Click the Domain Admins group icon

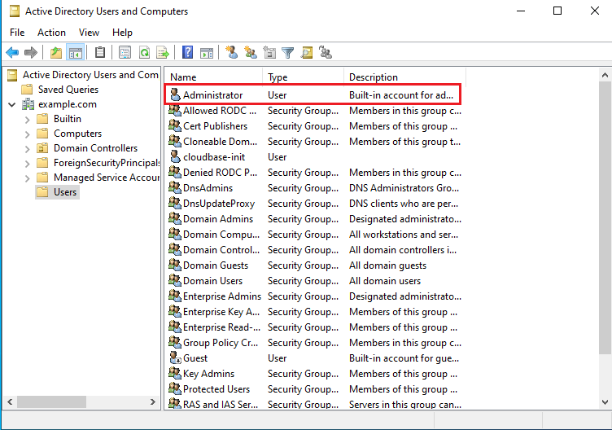(175, 218)
